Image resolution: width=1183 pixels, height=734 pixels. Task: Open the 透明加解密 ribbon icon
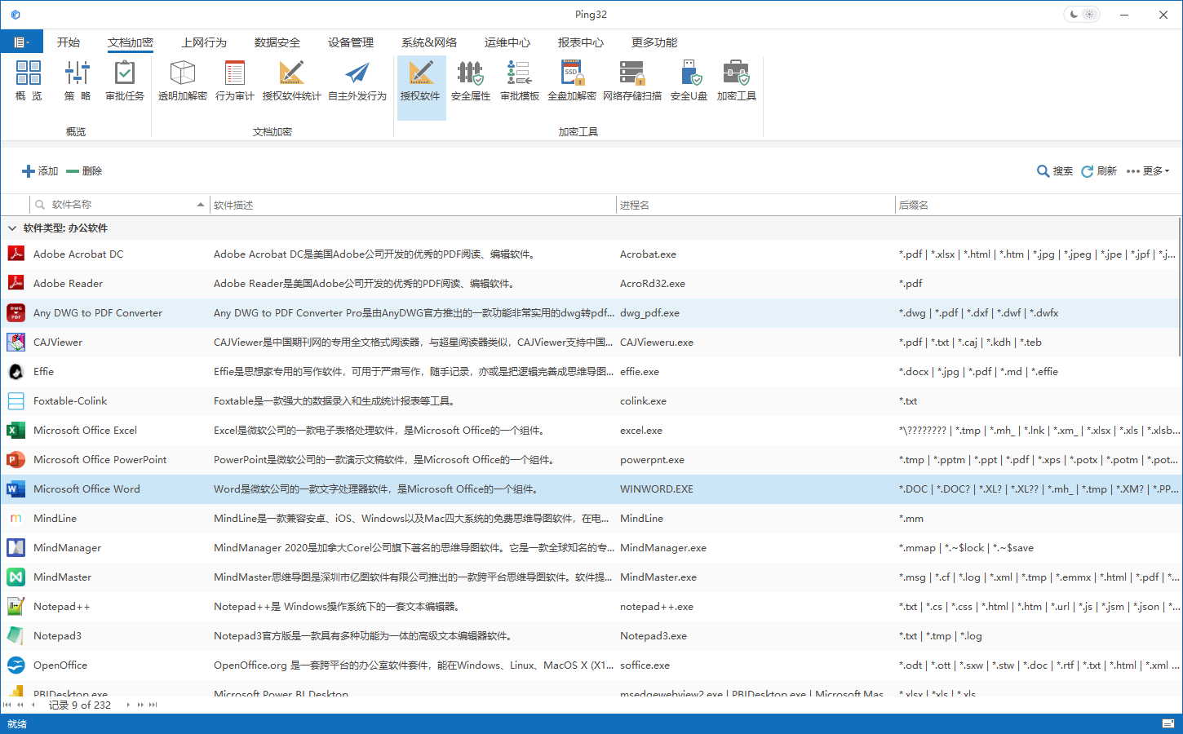[183, 81]
